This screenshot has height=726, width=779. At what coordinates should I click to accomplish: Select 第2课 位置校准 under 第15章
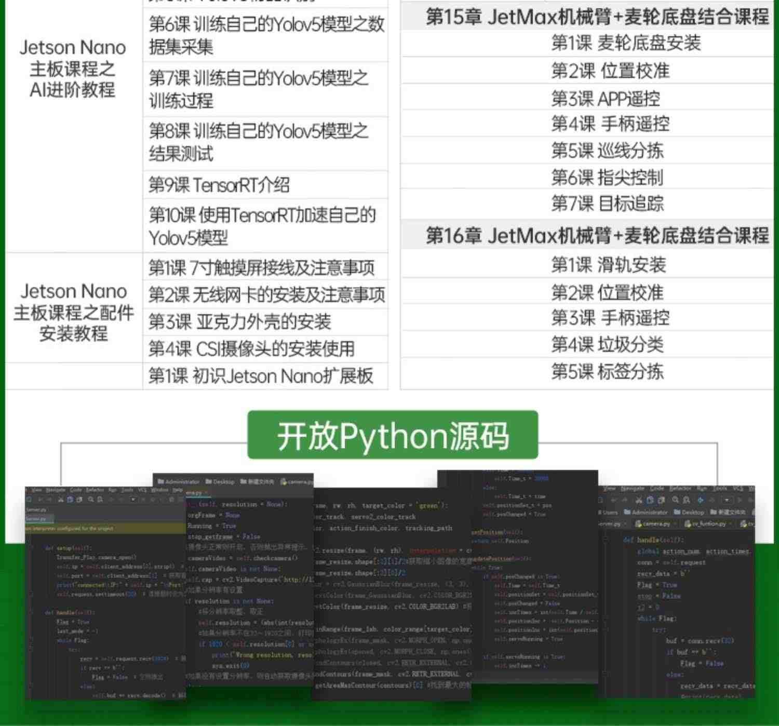587,70
